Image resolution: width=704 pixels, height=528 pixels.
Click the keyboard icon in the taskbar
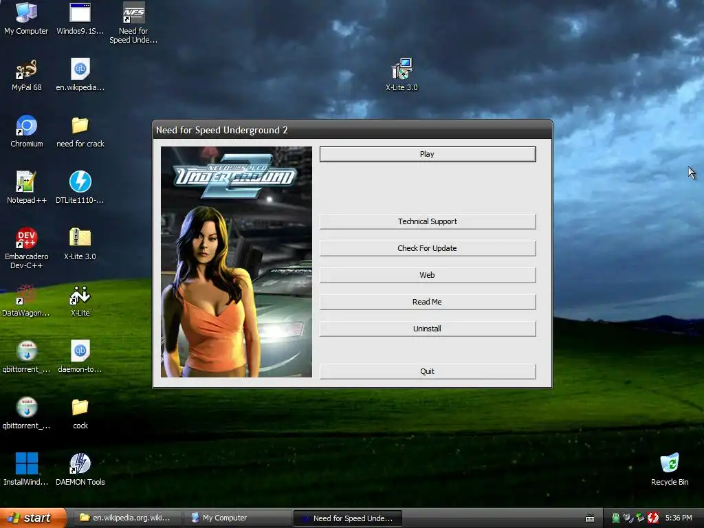[590, 518]
